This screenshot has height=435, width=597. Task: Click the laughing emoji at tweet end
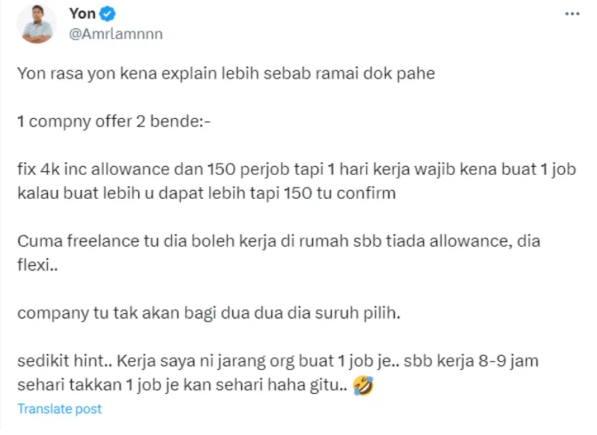point(365,386)
